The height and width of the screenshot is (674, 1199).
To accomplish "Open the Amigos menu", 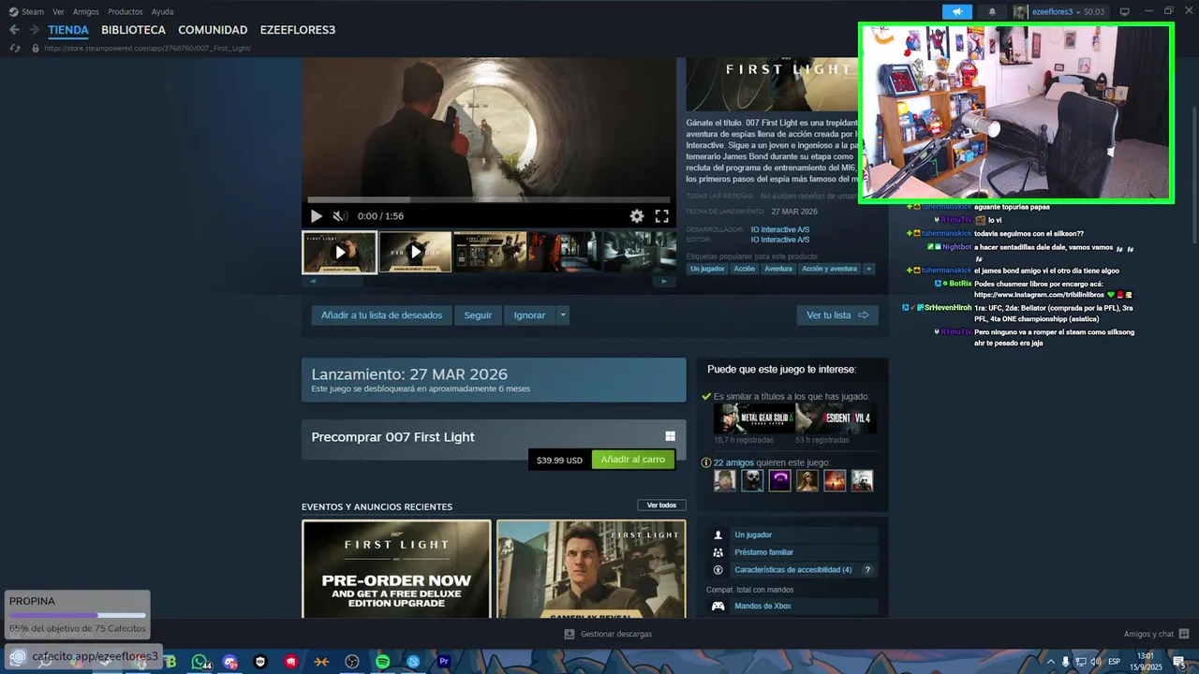I will [86, 12].
